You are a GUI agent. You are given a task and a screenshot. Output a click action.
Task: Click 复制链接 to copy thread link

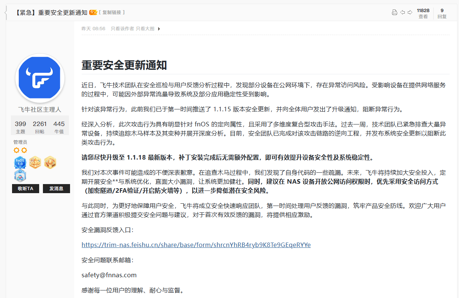click(112, 12)
